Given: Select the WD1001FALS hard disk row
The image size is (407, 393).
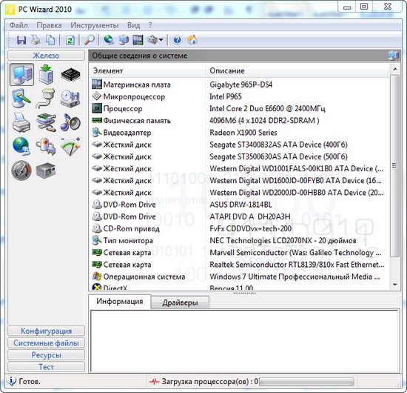Looking at the screenshot, I should point(239,168).
